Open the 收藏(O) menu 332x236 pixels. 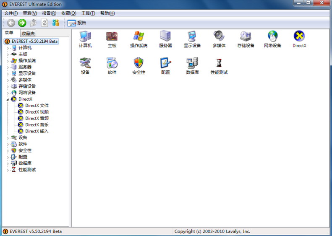tap(68, 13)
